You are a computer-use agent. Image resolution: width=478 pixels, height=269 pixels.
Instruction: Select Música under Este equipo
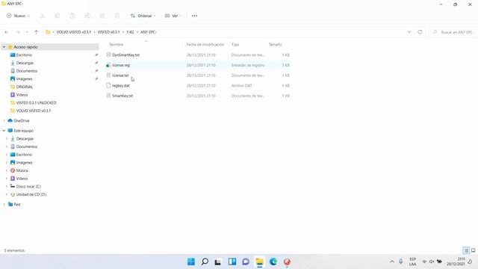[x=22, y=170]
